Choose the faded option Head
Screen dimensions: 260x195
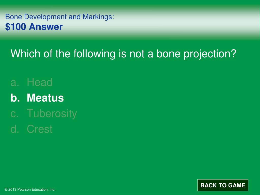pos(40,82)
